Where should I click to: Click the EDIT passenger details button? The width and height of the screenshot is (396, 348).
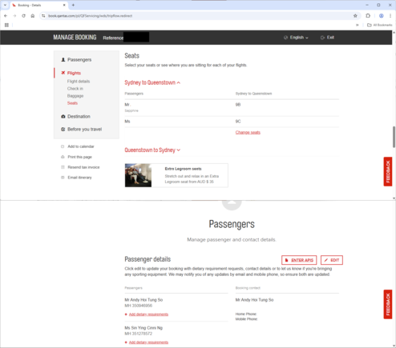click(332, 260)
